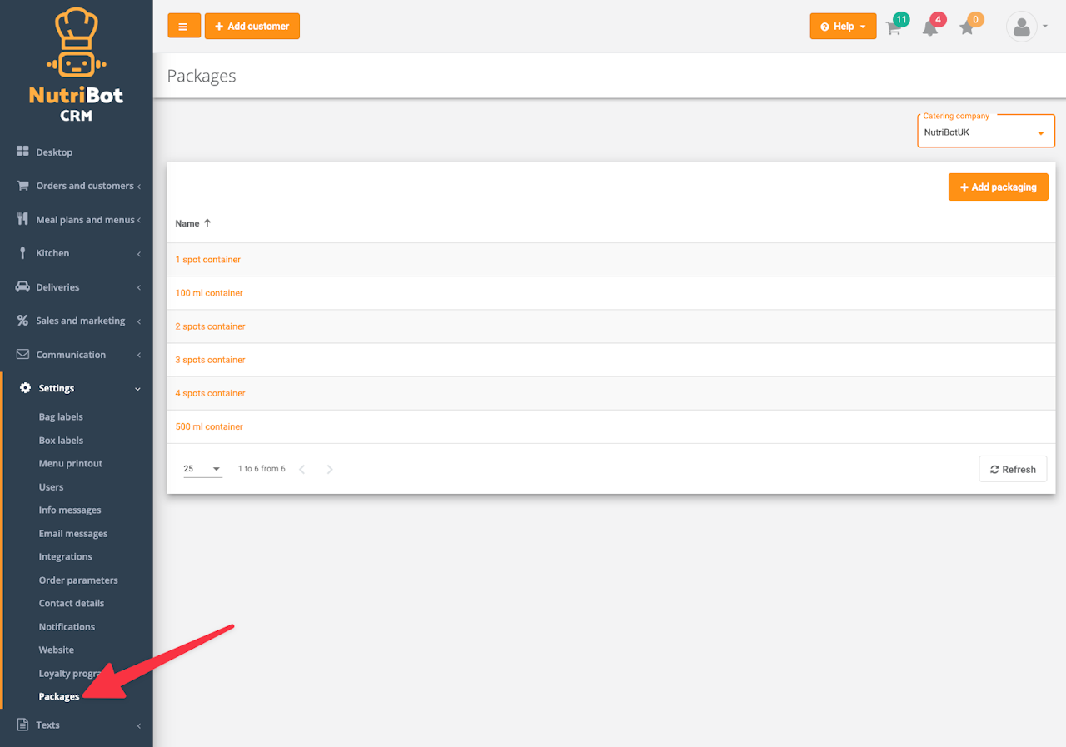Click the Refresh button below the table

(1013, 469)
